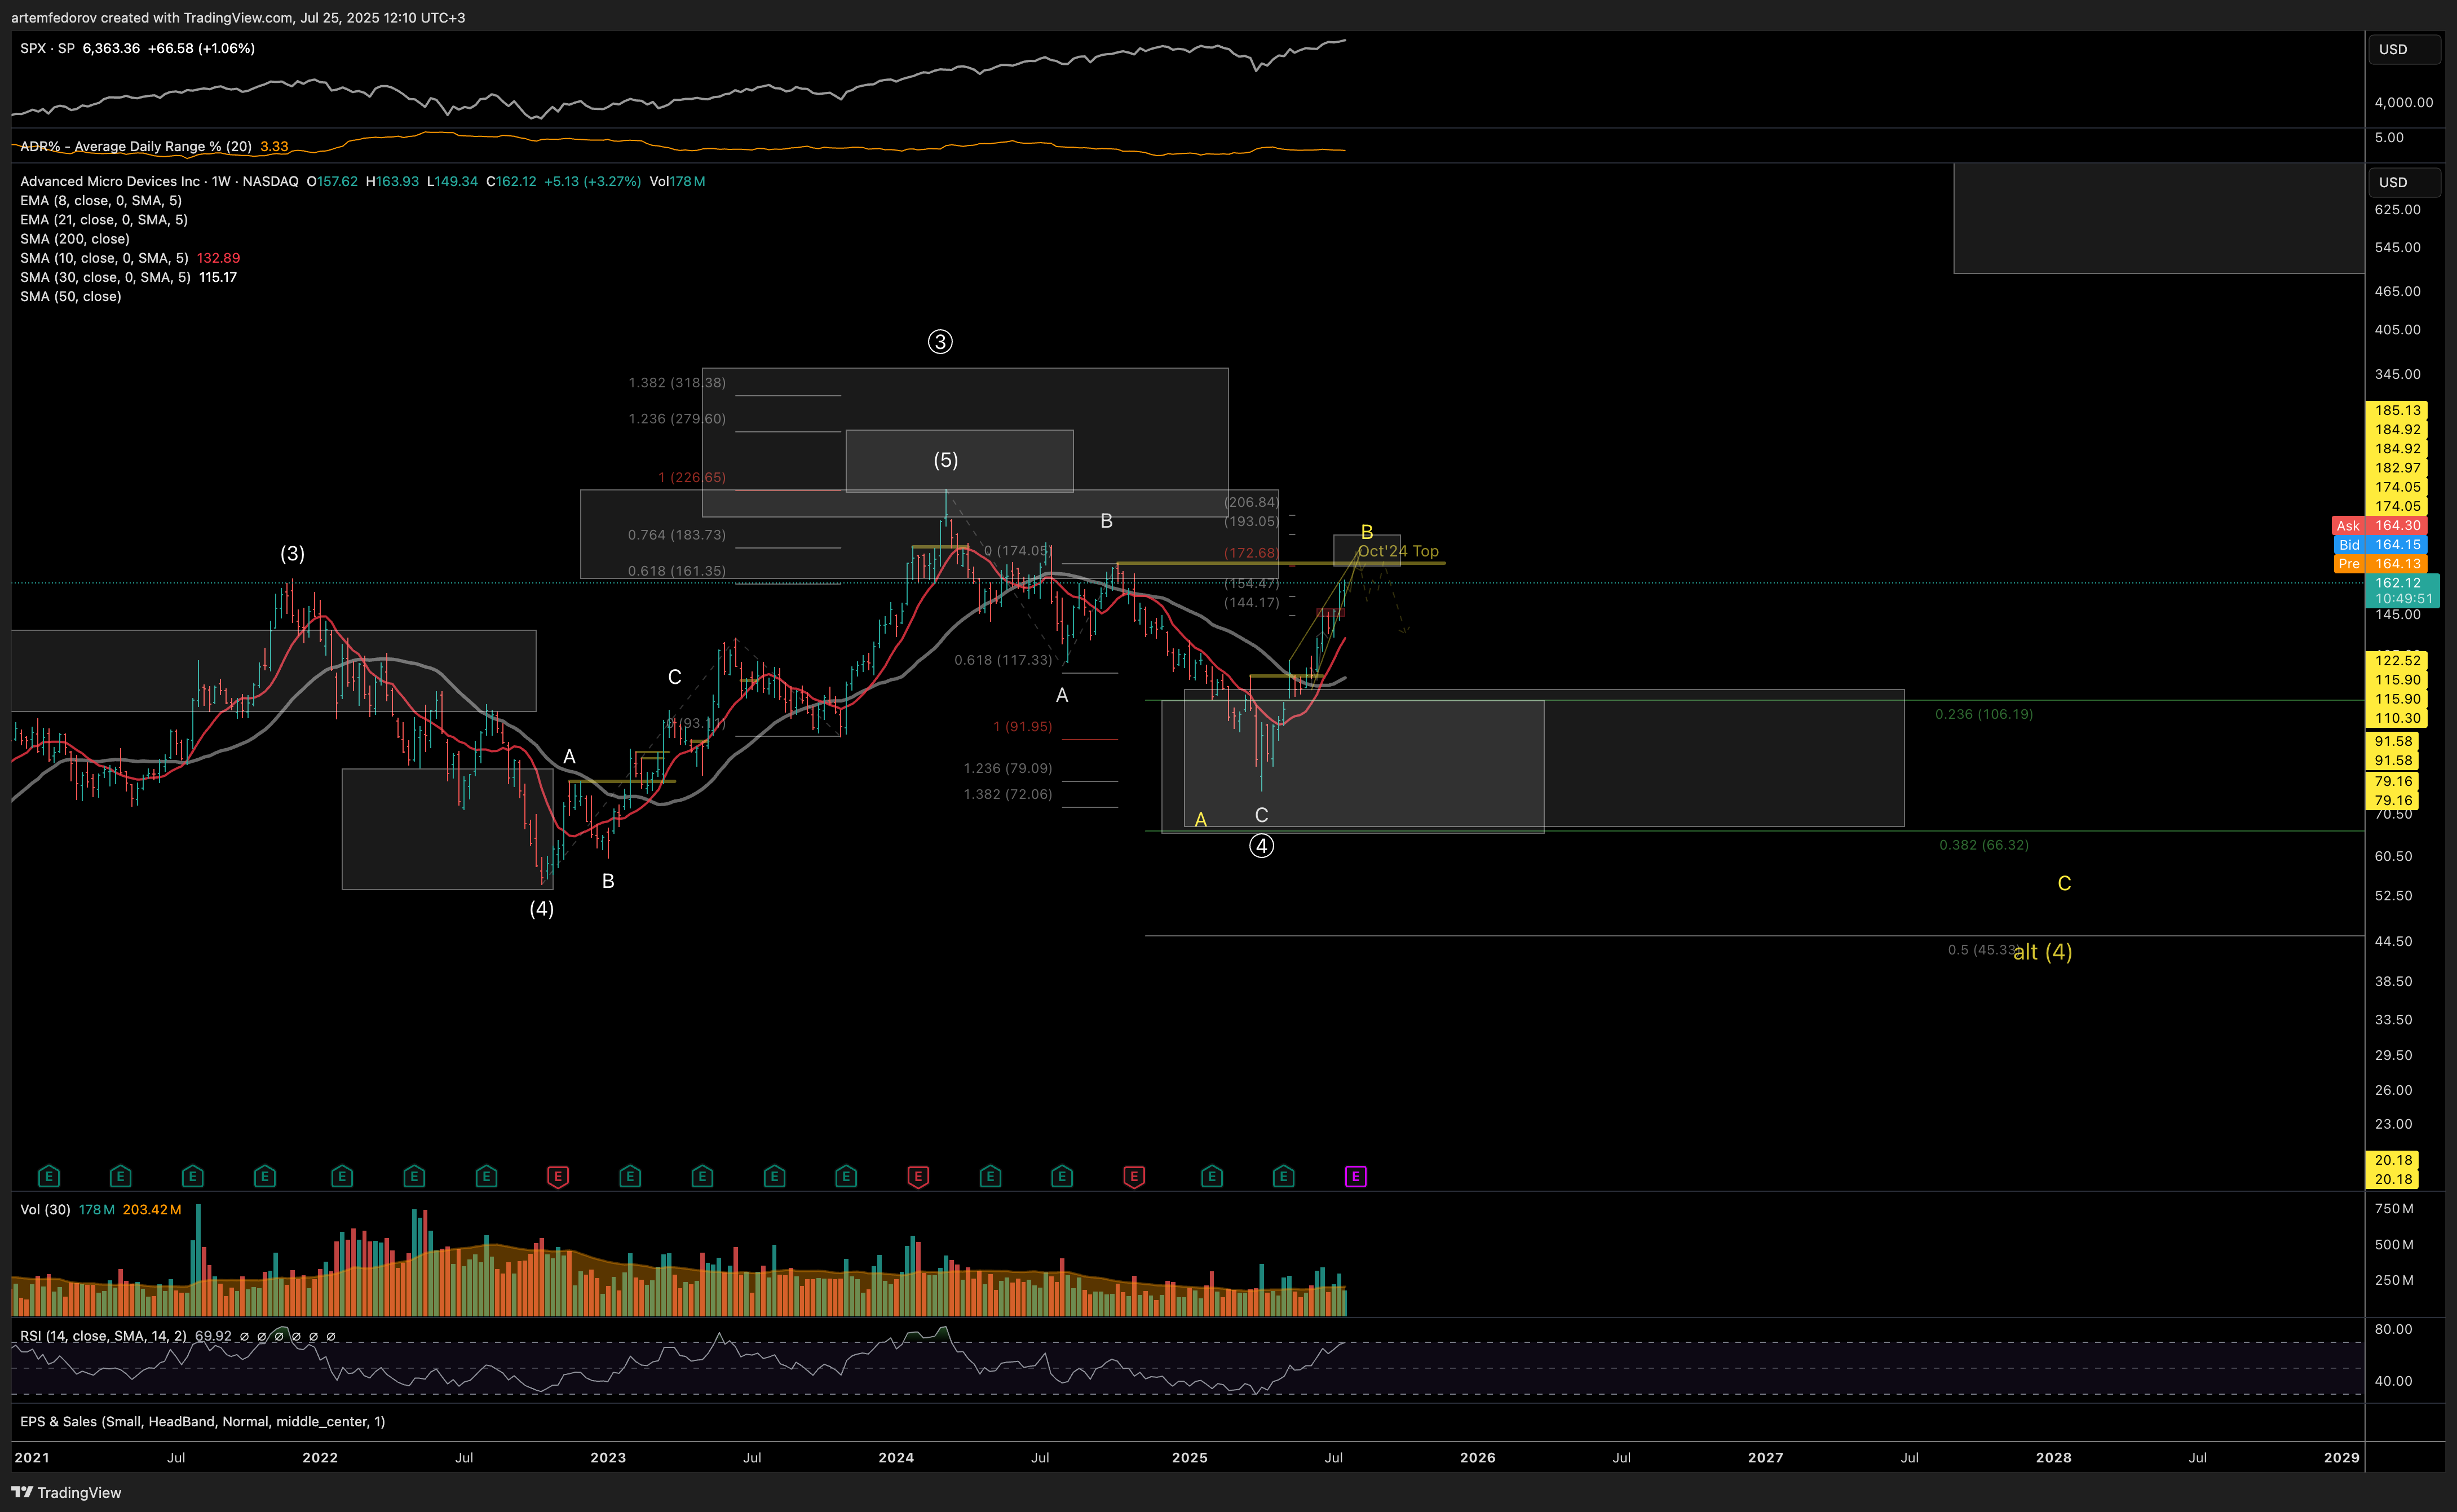Click the last green earnings marker before the purple one

(x=1284, y=1176)
